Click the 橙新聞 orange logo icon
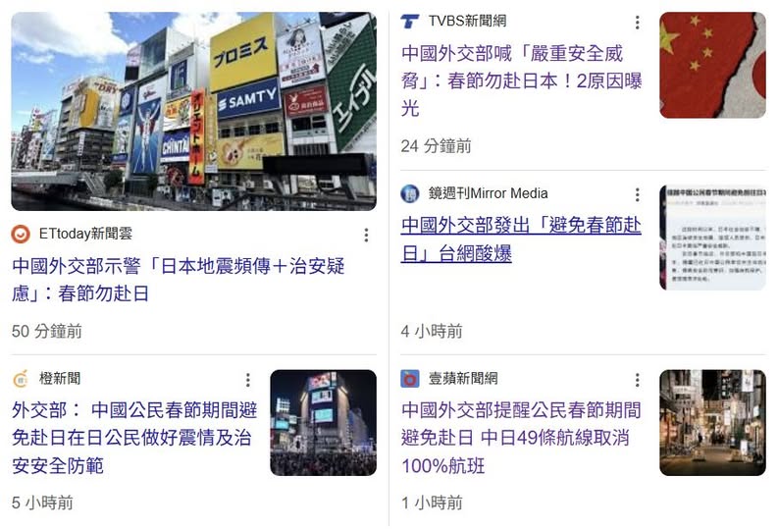 click(21, 379)
